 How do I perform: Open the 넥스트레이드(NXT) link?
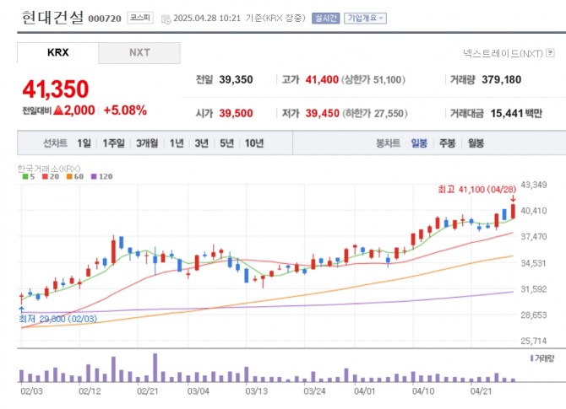point(503,53)
